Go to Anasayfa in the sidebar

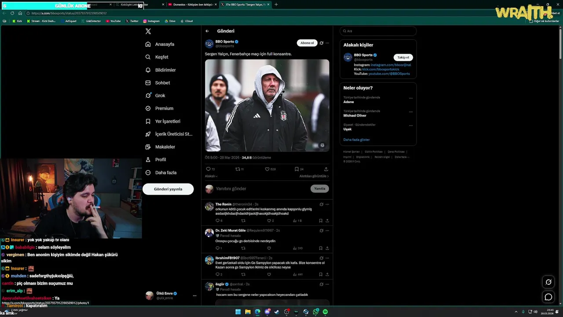[x=160, y=44]
